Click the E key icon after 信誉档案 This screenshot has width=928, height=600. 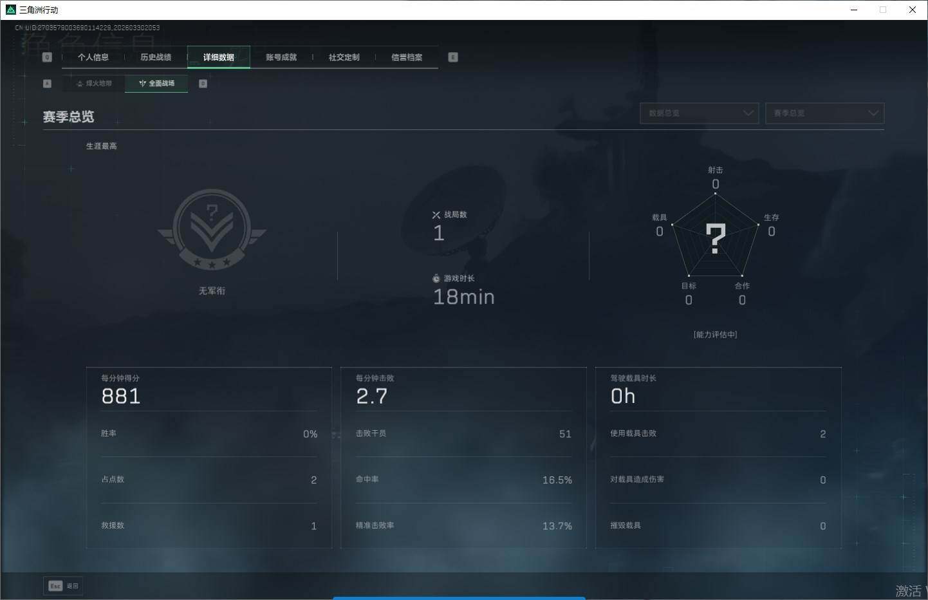453,57
